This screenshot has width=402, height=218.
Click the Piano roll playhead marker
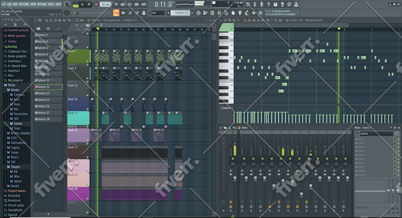coord(339,29)
